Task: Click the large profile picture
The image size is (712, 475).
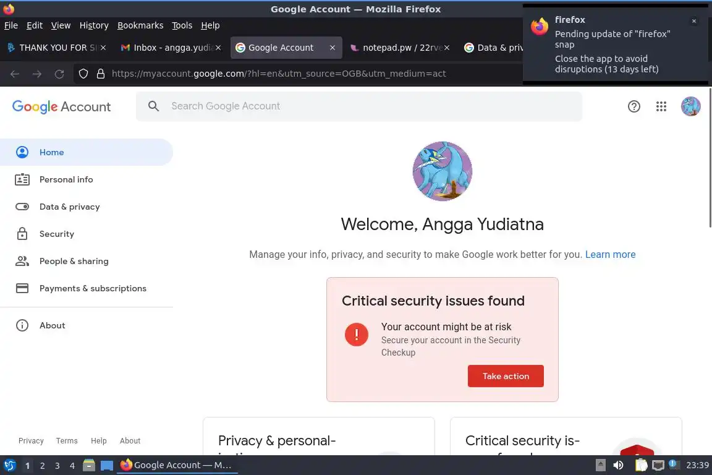Action: 443,171
